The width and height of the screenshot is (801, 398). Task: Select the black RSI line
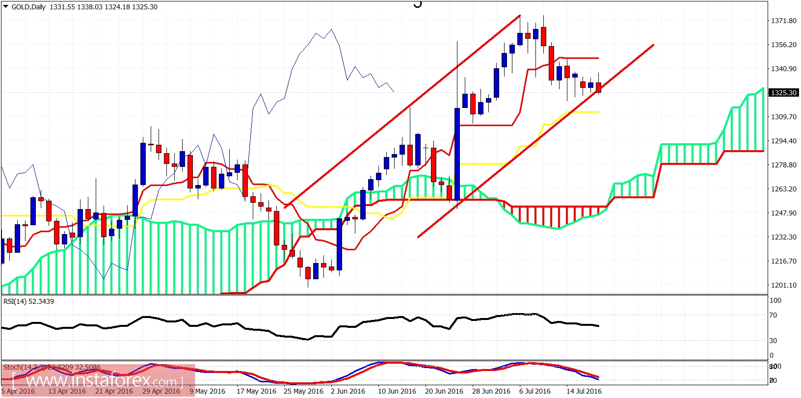point(300,326)
